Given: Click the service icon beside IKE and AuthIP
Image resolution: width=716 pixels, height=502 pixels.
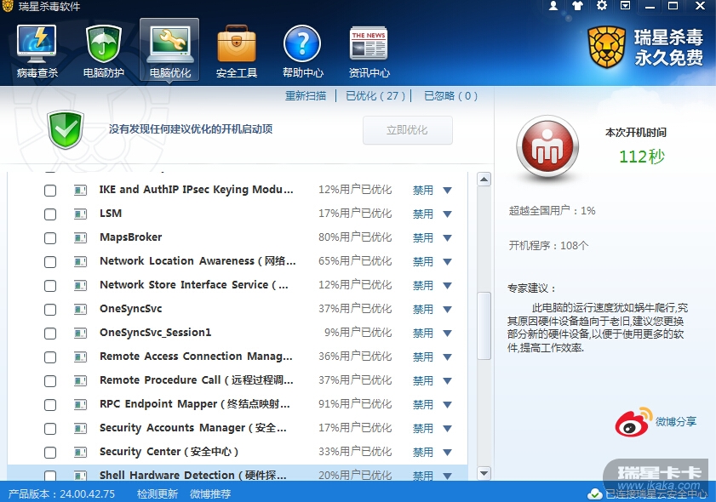Looking at the screenshot, I should (80, 190).
